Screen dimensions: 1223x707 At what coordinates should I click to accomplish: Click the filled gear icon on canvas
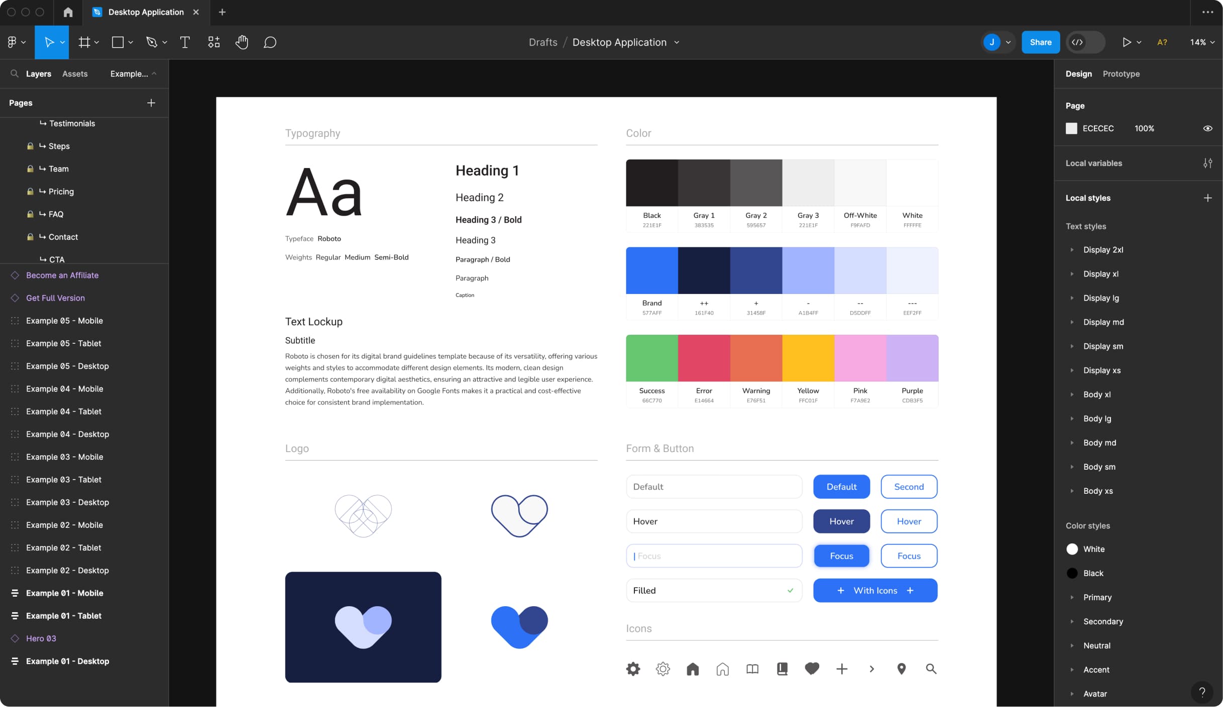(633, 669)
